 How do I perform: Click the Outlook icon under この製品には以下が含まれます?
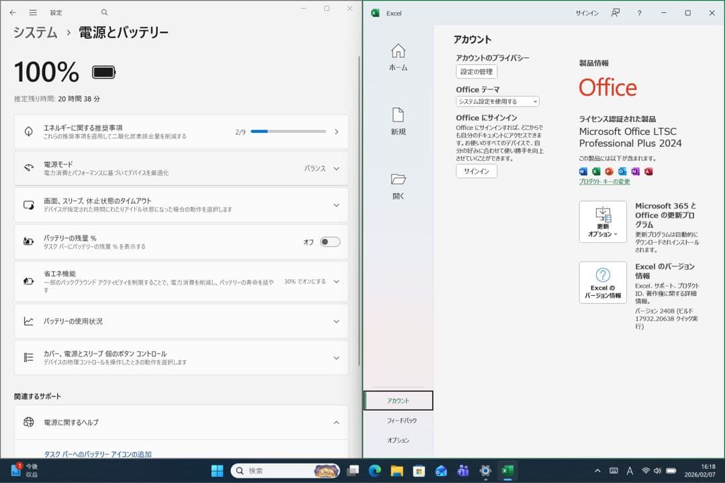(622, 171)
